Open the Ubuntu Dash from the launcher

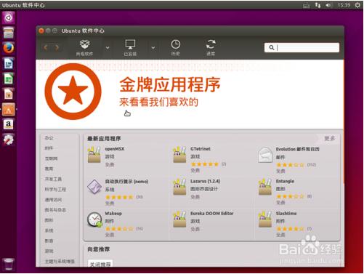tap(9, 17)
